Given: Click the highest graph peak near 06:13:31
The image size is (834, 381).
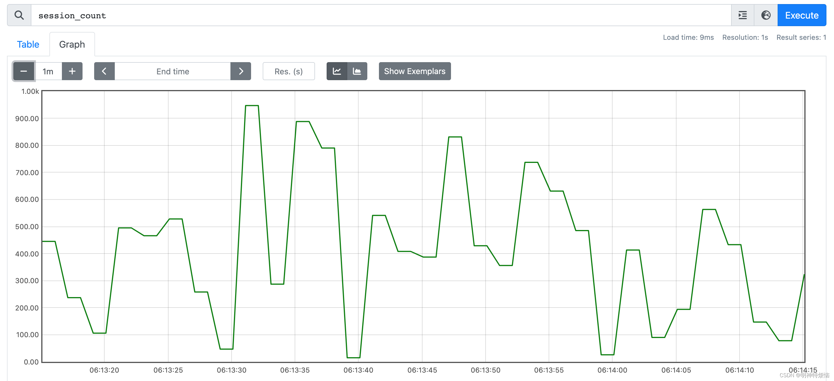Looking at the screenshot, I should (x=252, y=105).
